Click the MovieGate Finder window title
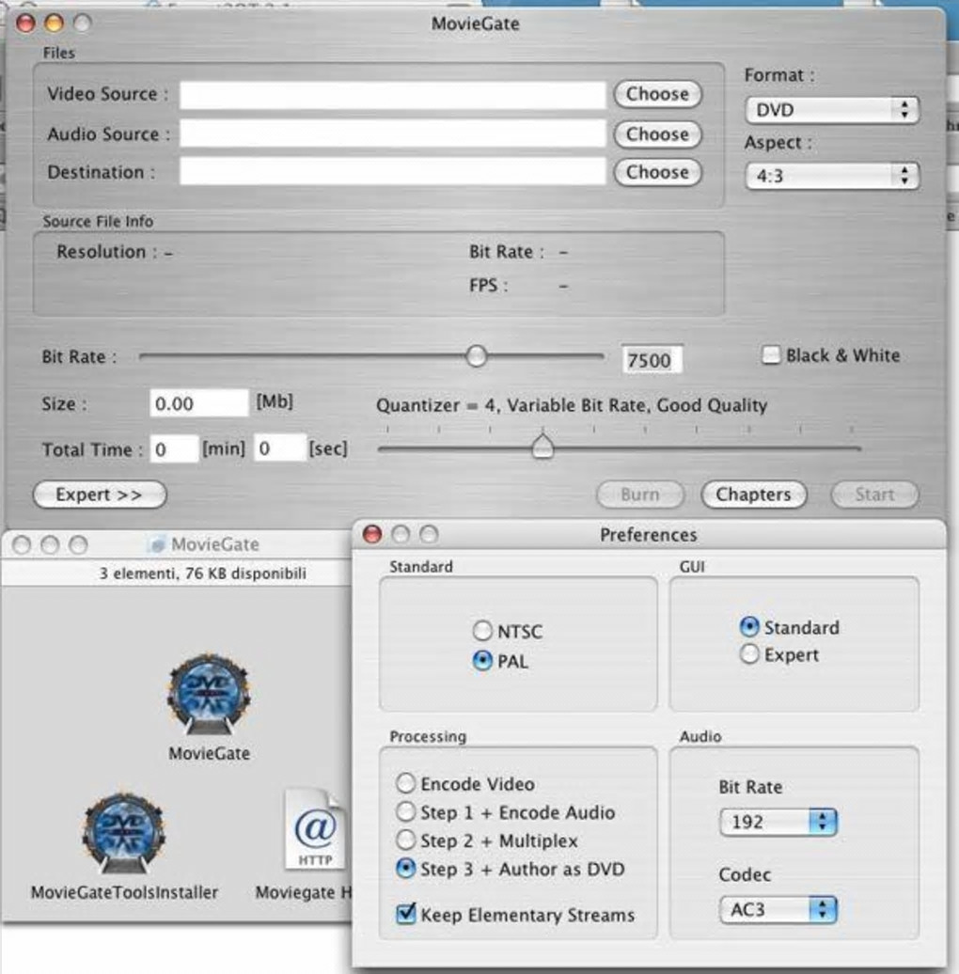 click(215, 544)
